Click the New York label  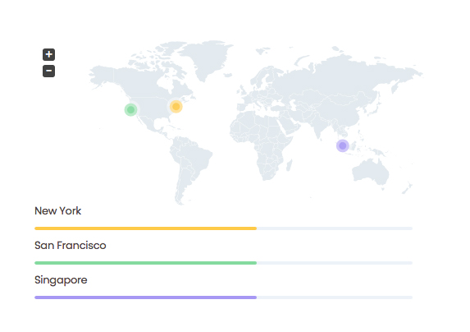58,210
